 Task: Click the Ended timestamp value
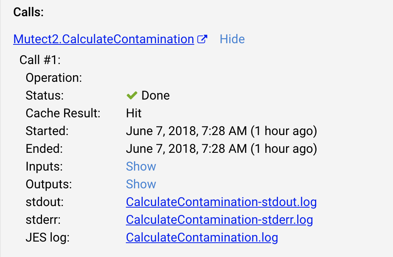pos(222,149)
